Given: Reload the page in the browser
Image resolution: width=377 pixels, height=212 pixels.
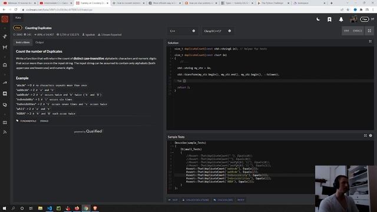Looking at the screenshot, I should 16,9.
